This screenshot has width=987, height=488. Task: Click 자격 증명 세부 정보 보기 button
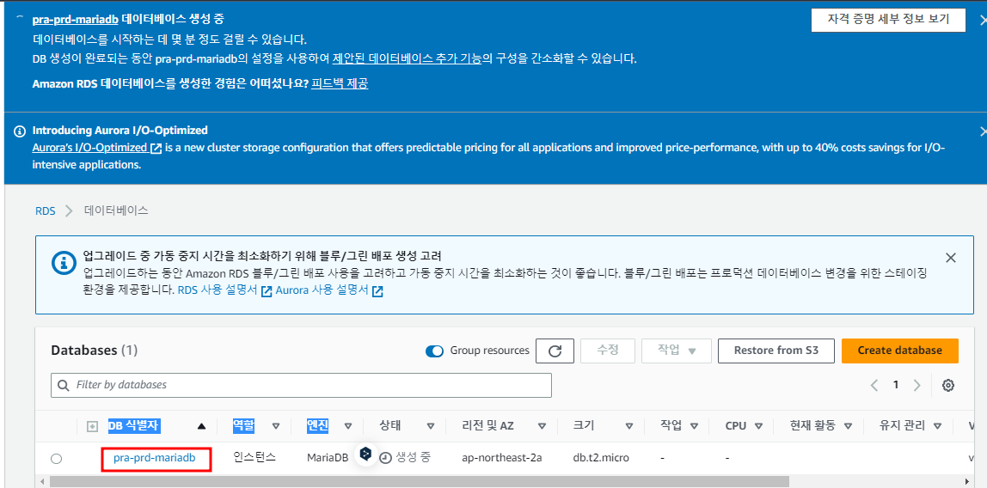click(x=889, y=20)
